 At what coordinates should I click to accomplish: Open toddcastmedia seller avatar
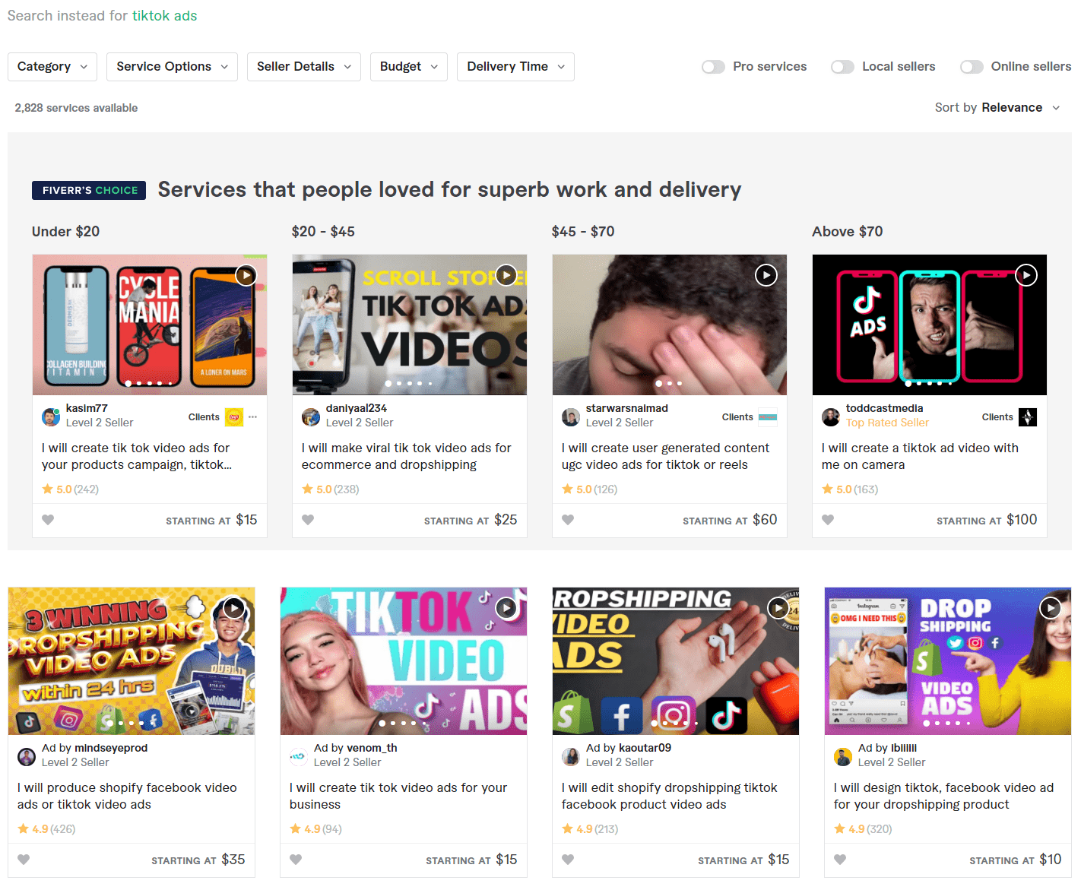point(831,416)
